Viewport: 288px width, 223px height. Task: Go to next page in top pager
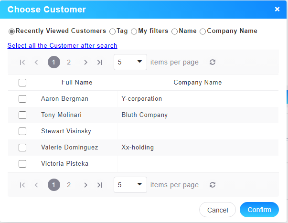point(85,62)
